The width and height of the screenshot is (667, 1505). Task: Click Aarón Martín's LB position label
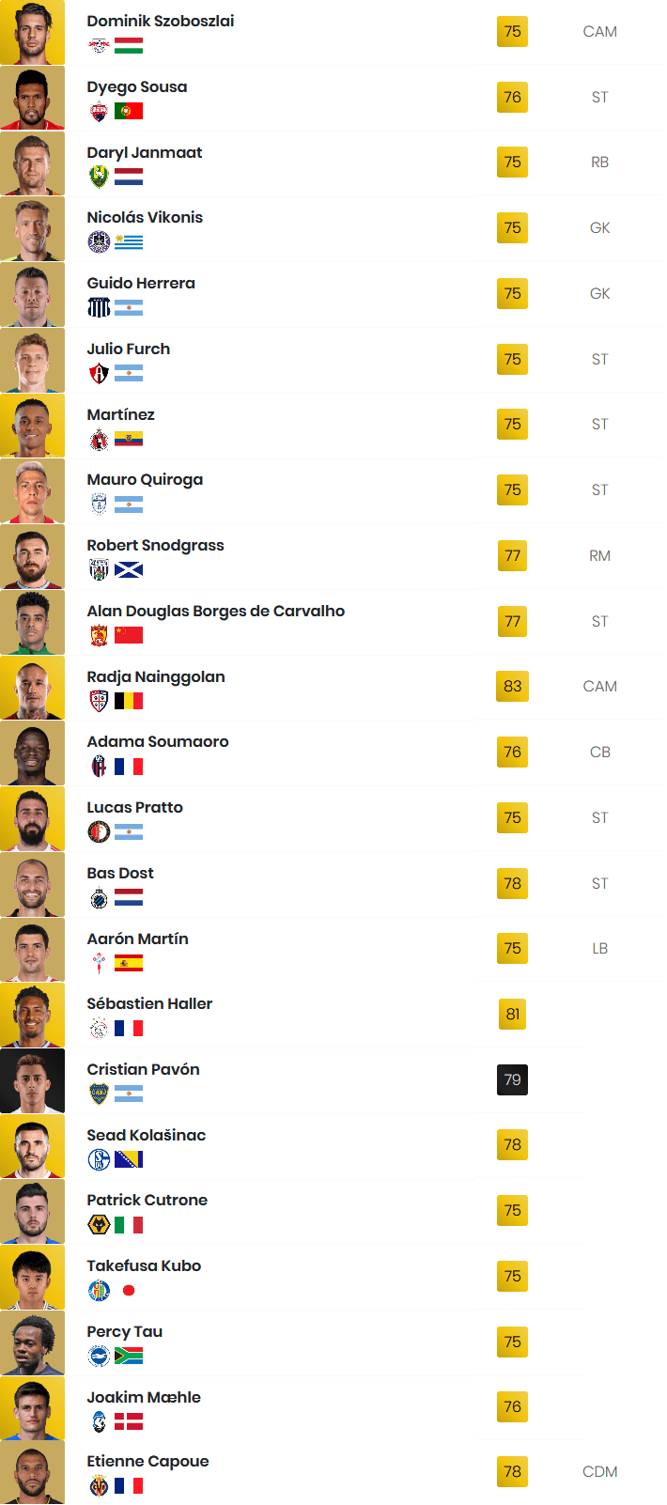pyautogui.click(x=600, y=948)
